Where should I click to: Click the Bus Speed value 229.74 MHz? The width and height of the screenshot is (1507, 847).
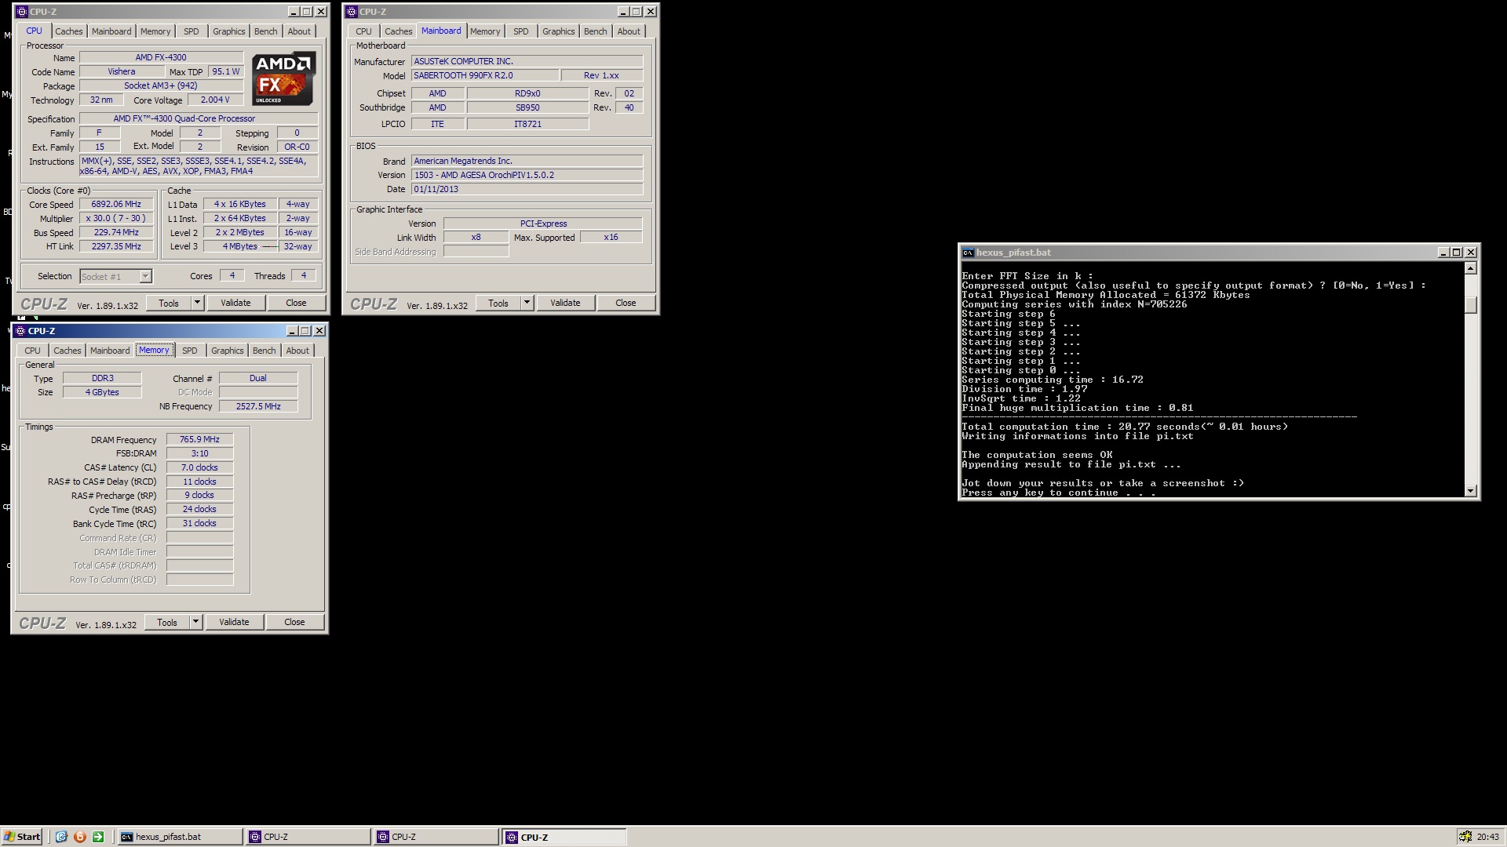pos(116,232)
